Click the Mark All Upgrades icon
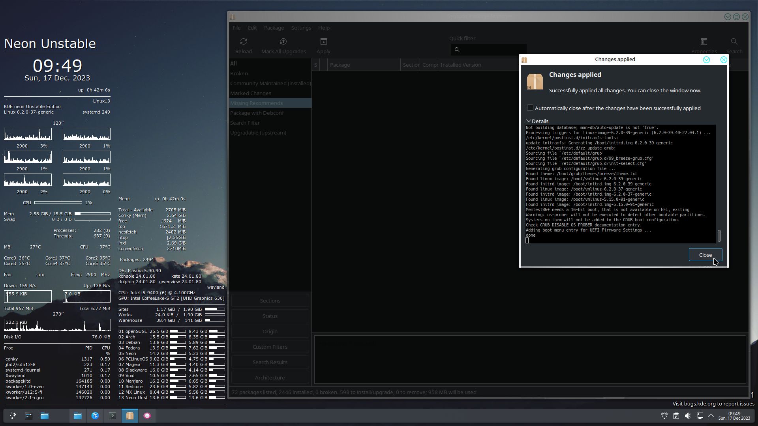The height and width of the screenshot is (426, 758). [x=283, y=42]
